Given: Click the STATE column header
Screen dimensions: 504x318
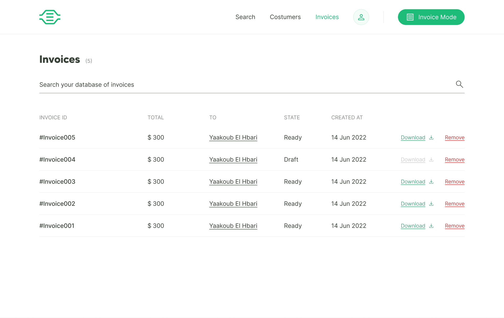Looking at the screenshot, I should (292, 117).
